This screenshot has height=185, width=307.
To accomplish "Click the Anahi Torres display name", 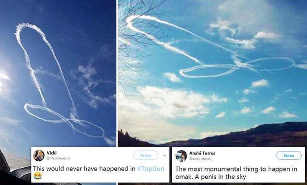I will (202, 153).
